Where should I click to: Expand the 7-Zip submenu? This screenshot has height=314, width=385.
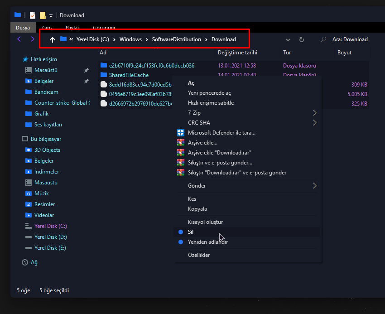tap(314, 113)
